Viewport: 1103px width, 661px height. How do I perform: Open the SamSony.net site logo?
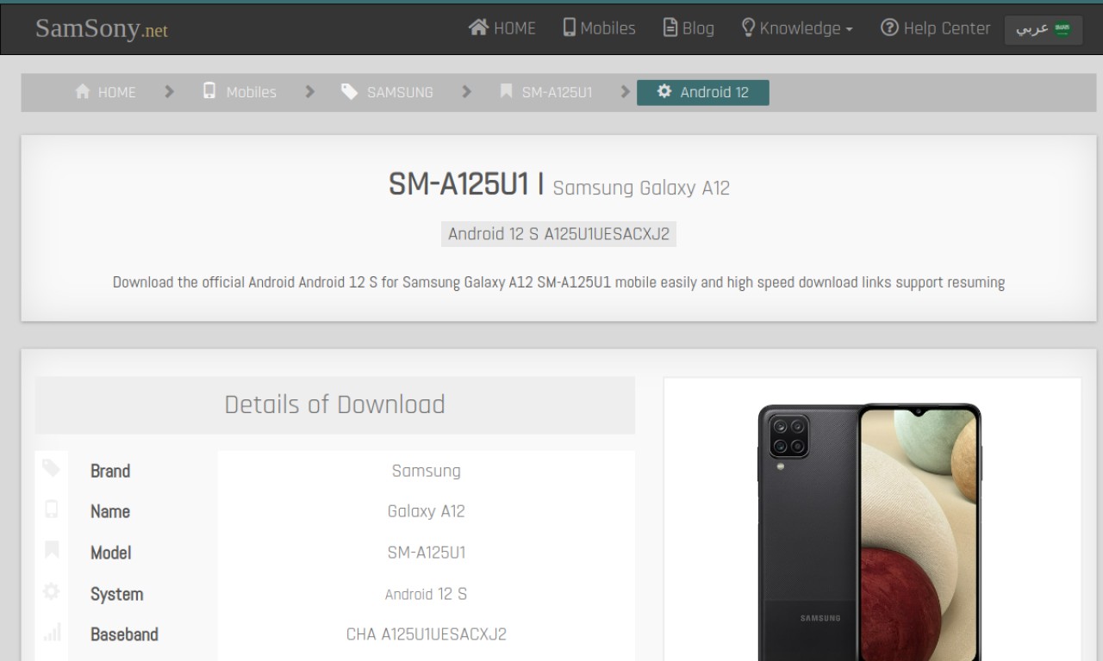tap(101, 28)
